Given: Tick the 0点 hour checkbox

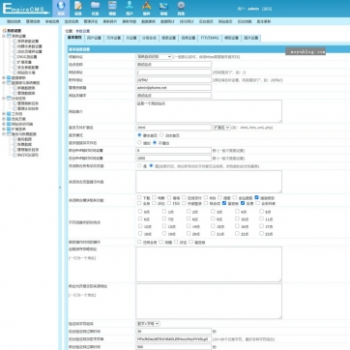Looking at the screenshot, I should (x=140, y=212).
